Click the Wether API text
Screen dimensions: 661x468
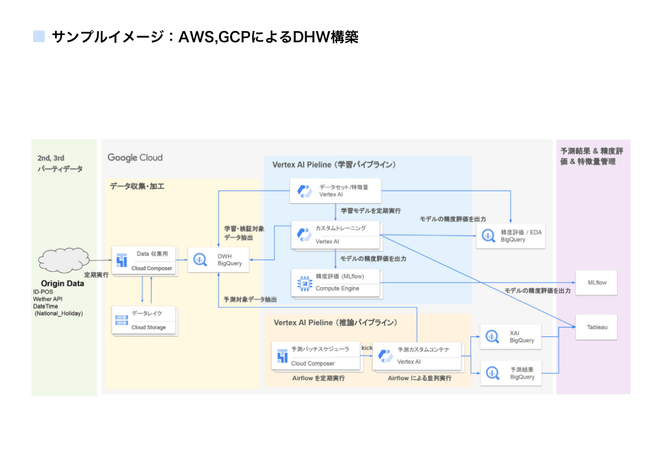tap(47, 299)
